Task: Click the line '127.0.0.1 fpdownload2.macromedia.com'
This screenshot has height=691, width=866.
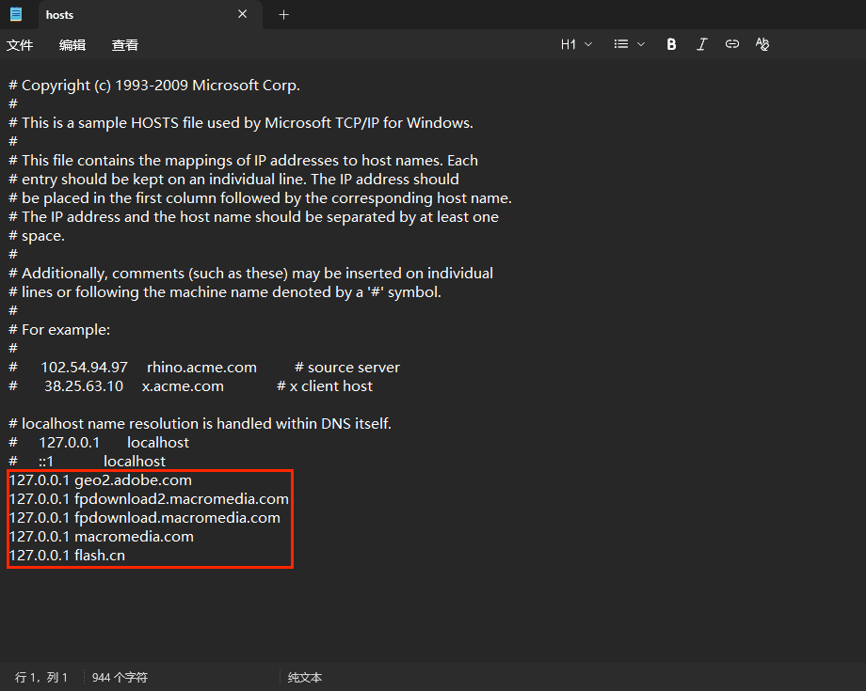Action: (149, 499)
